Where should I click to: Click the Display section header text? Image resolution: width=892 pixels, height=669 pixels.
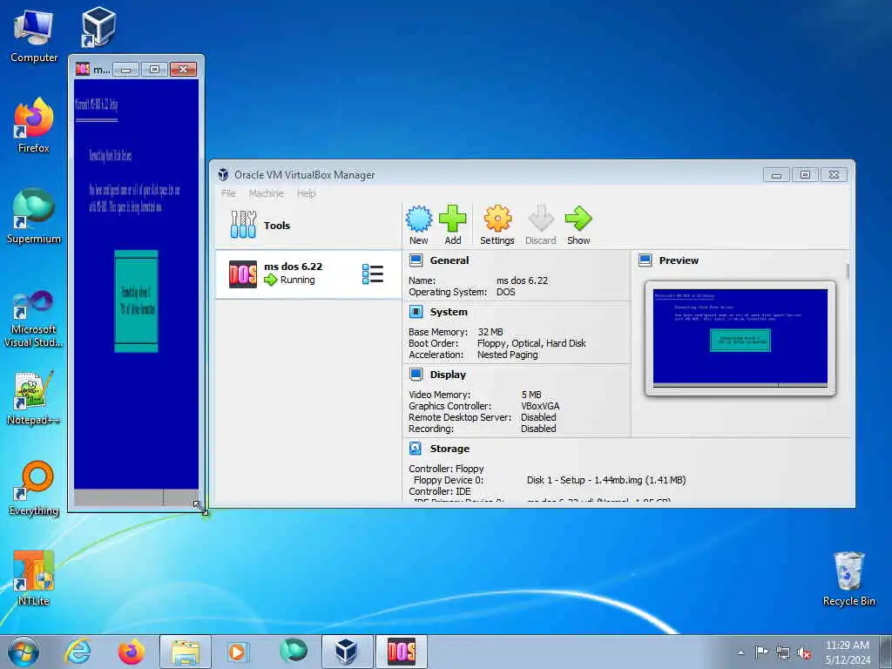click(448, 375)
